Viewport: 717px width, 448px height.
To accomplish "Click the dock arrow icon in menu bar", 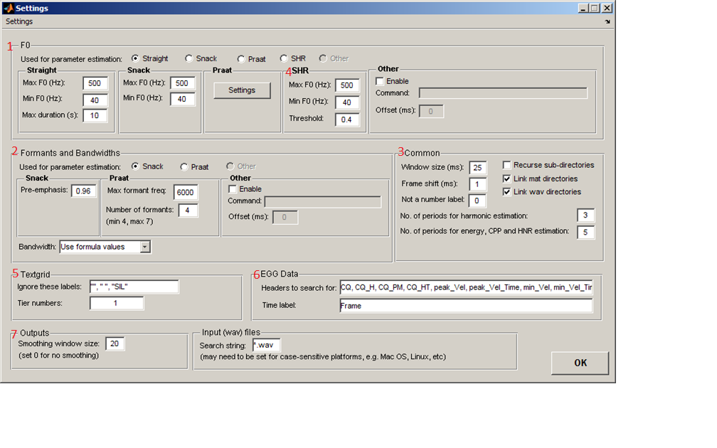I will coord(607,21).
